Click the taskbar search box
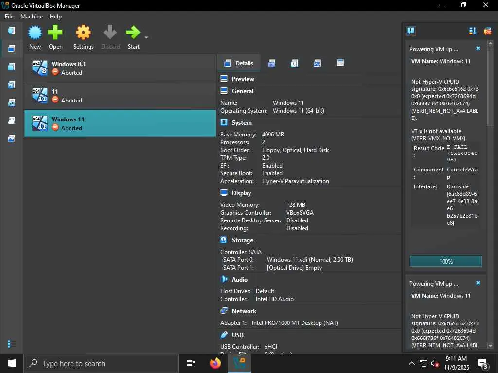The width and height of the screenshot is (498, 373). [101, 363]
